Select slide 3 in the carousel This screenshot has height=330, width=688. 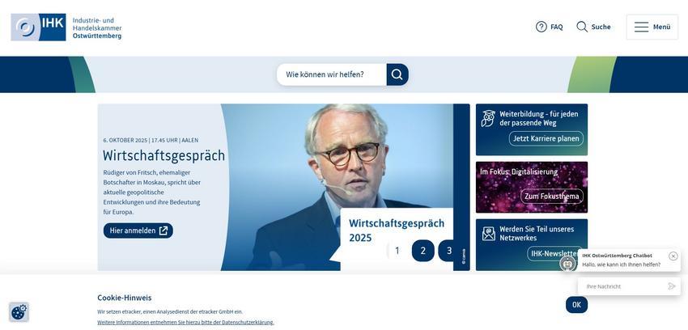click(447, 251)
